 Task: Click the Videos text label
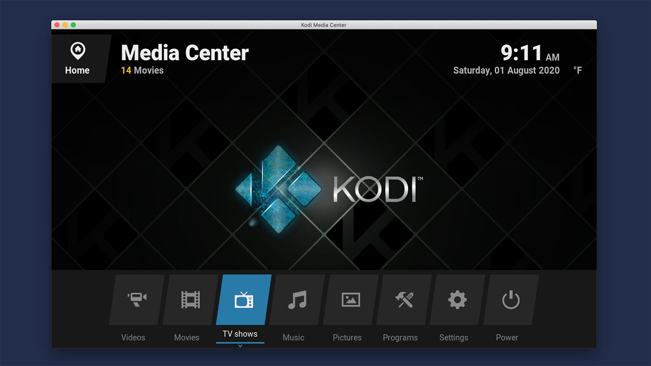pos(133,338)
